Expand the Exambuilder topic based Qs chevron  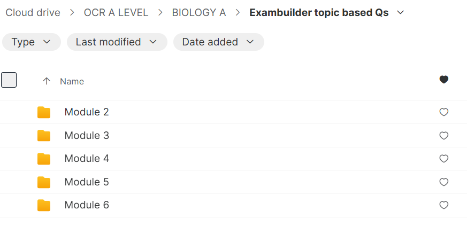401,13
